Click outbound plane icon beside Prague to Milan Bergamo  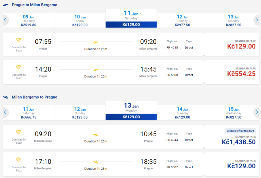click(5, 5)
